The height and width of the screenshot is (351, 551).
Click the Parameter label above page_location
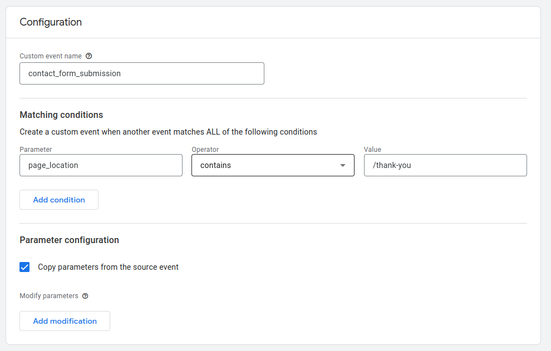pos(36,150)
